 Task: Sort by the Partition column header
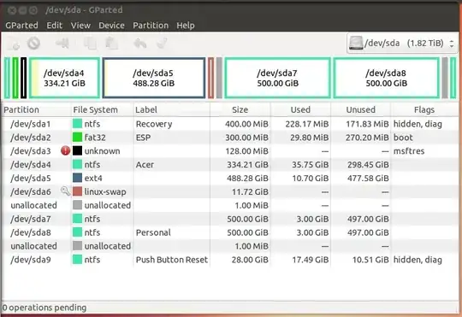coord(36,109)
